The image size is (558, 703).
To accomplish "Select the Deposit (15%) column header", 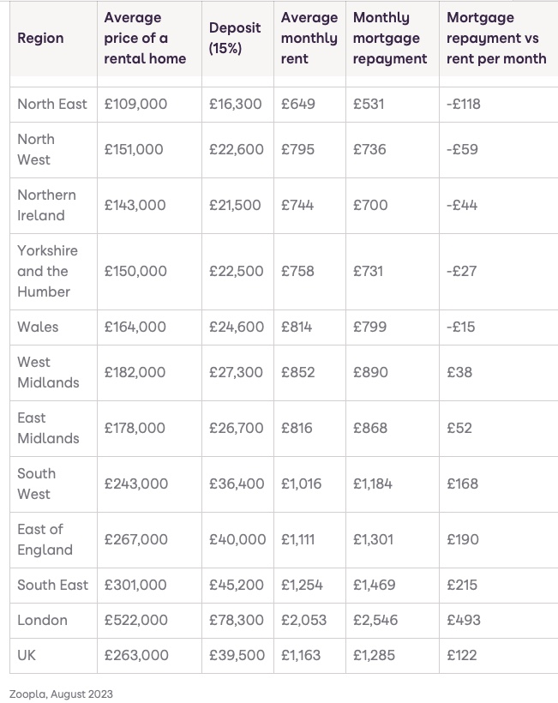I will [235, 39].
